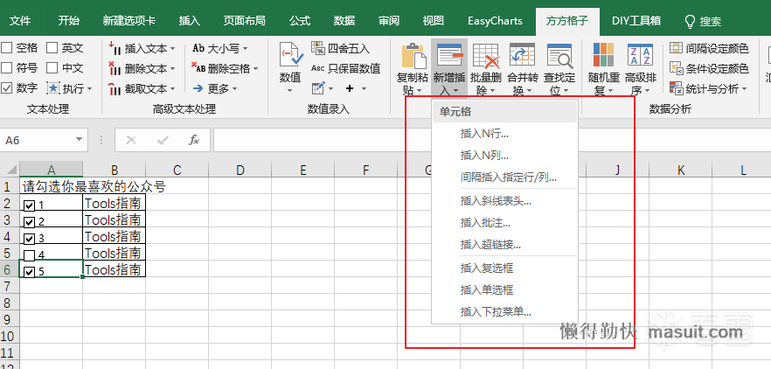771x369 pixels.
Task: Switch to the EasyCharts tab
Action: pyautogui.click(x=495, y=21)
